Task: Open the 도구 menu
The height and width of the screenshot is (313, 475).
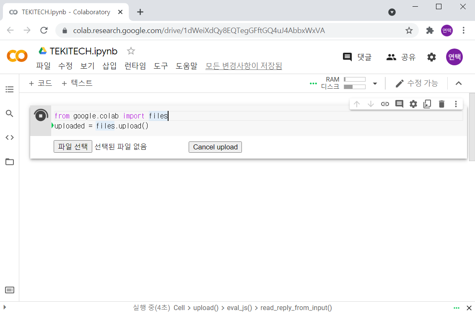Action: 161,66
